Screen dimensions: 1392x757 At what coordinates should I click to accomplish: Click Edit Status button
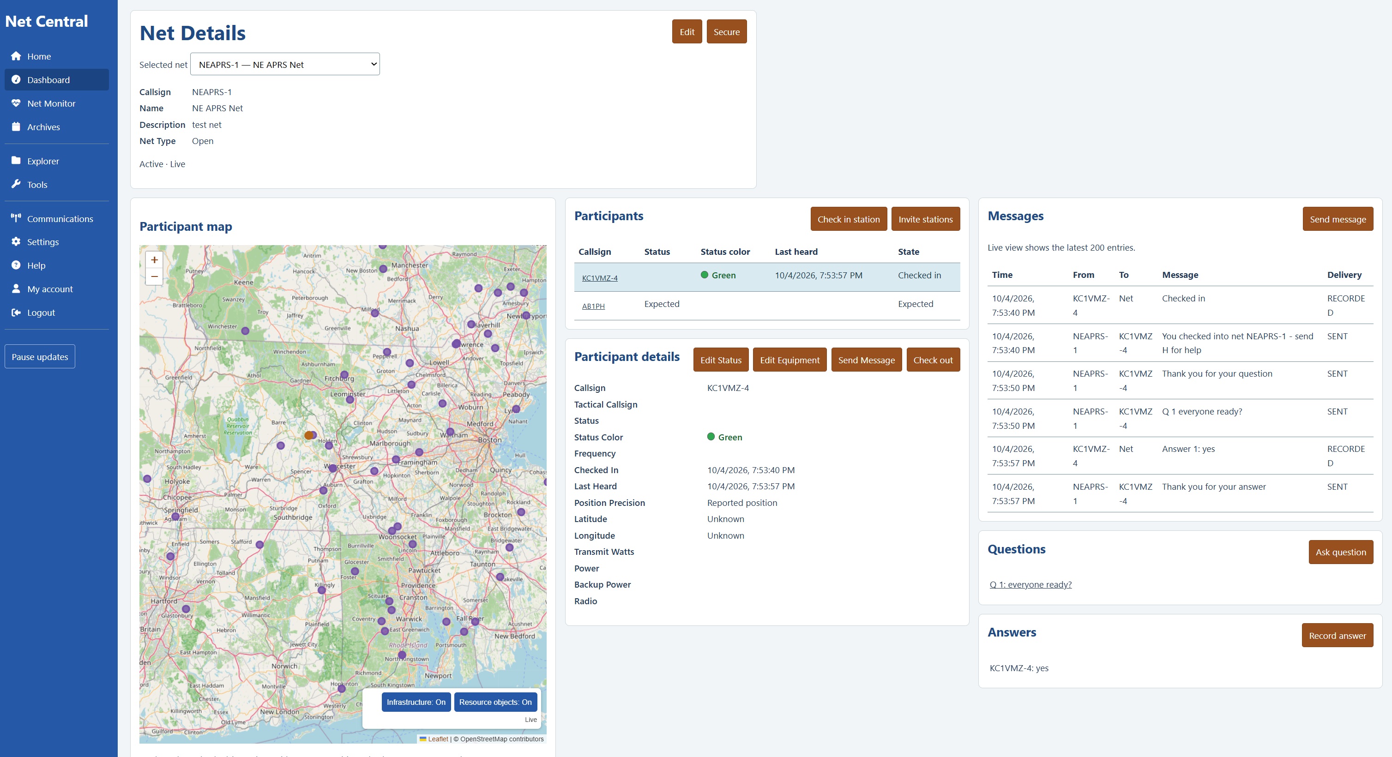pyautogui.click(x=720, y=360)
